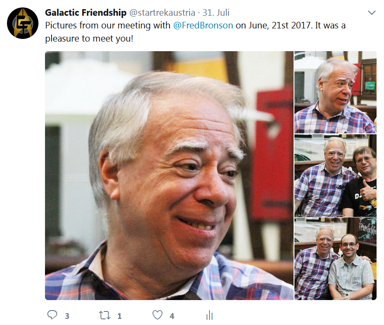Open the tweet via '31. Juli' timestamp
The image size is (384, 325).
(216, 13)
